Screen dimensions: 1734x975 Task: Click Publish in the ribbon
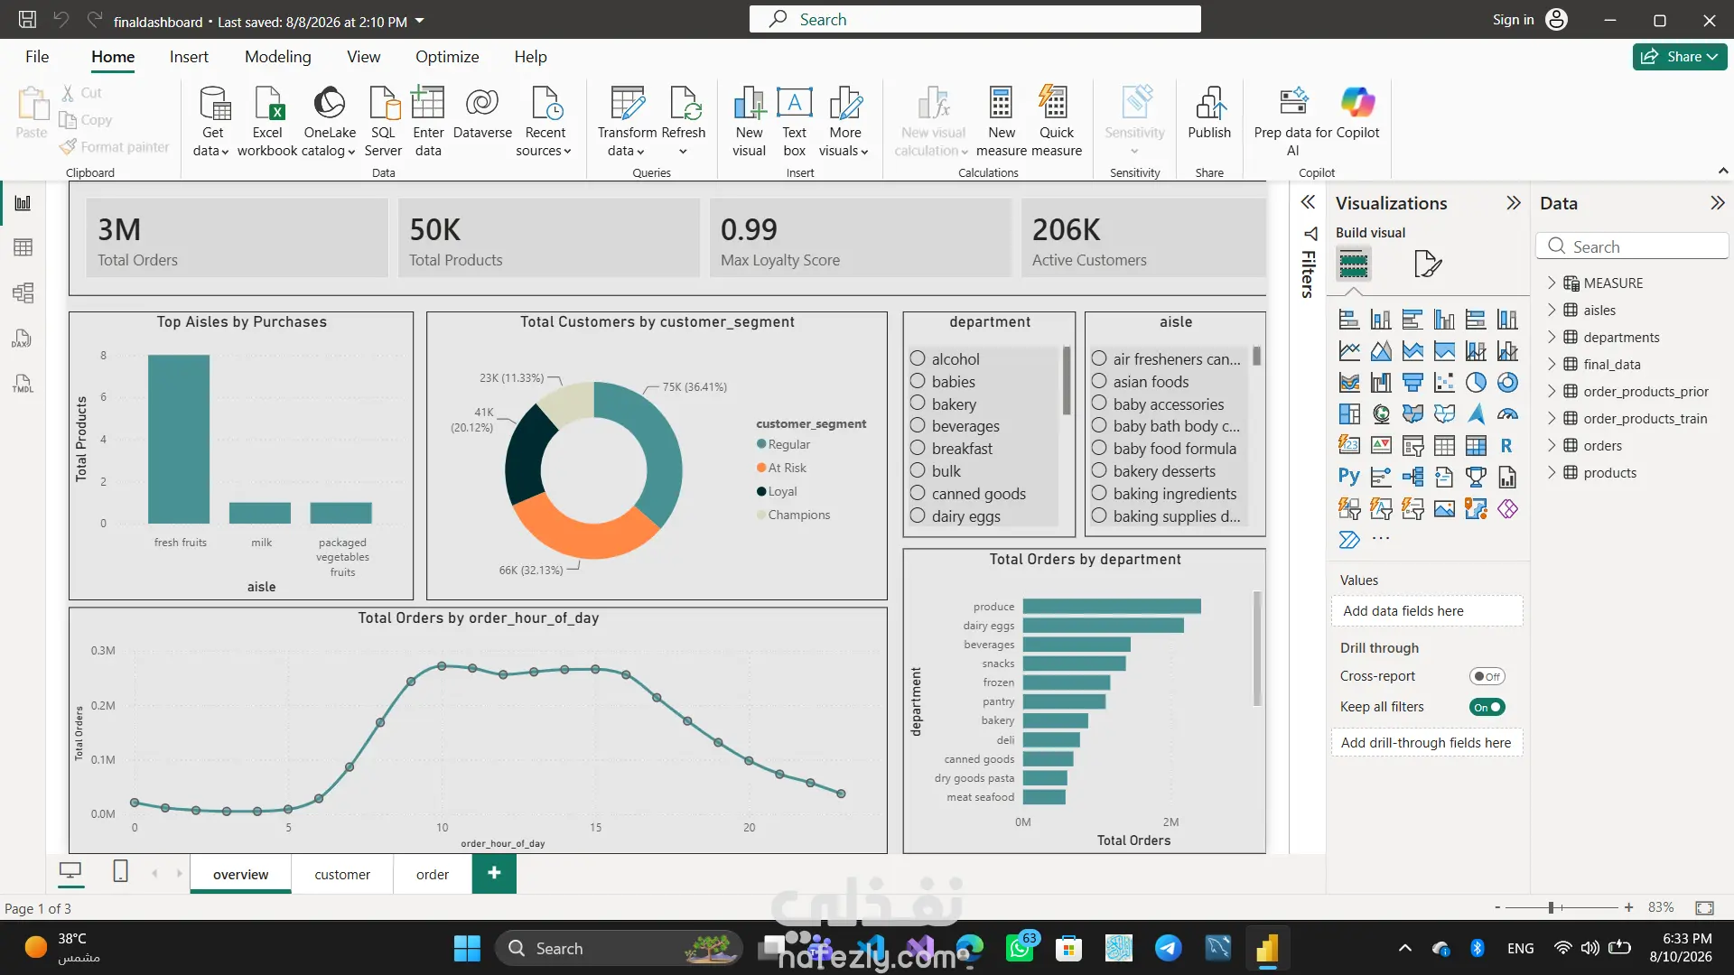click(1209, 113)
